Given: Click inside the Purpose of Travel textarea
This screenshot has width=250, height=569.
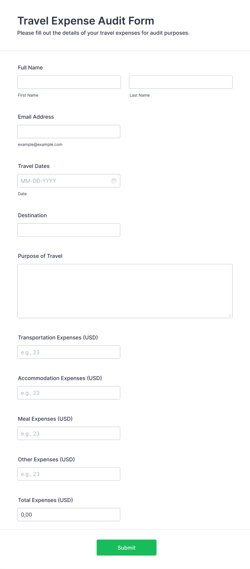Looking at the screenshot, I should tap(125, 291).
